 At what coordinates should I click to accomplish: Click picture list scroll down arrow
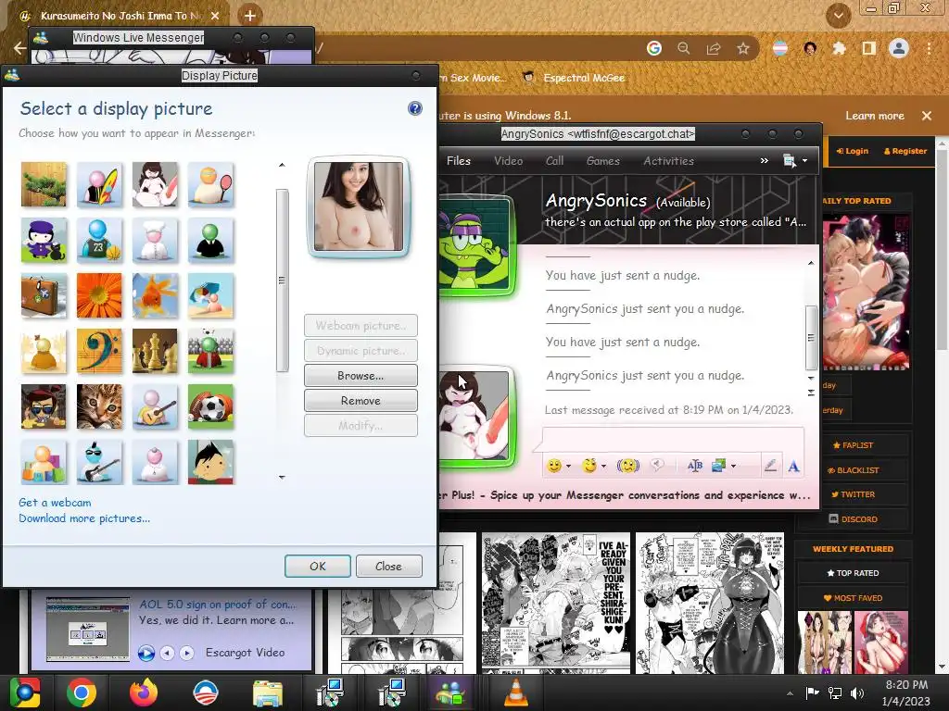(x=282, y=477)
